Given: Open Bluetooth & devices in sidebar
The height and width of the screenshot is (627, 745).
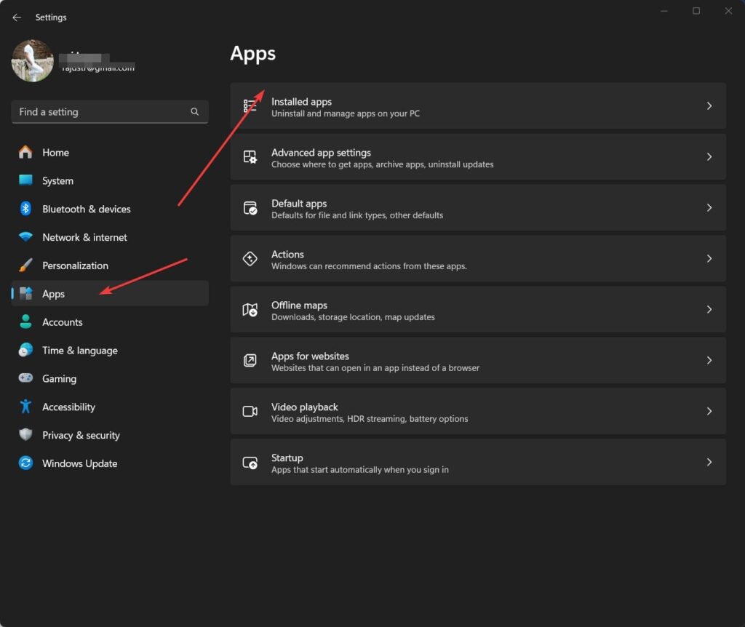Looking at the screenshot, I should pos(86,209).
